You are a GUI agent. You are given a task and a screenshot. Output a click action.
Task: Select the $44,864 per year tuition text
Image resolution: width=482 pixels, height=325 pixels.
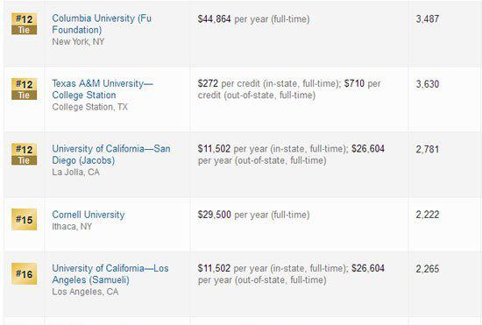[253, 19]
